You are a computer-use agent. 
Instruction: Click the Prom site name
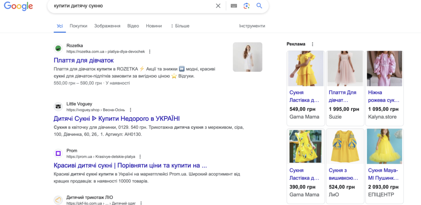click(72, 151)
